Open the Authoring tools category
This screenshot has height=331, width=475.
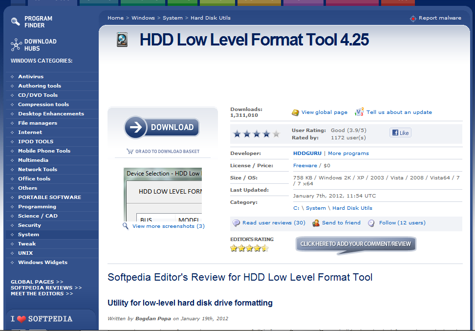coord(40,86)
